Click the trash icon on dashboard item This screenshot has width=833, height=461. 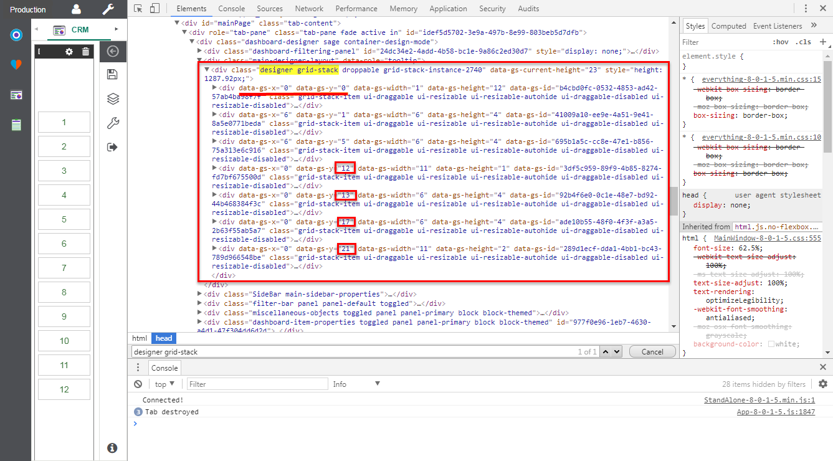[x=86, y=51]
